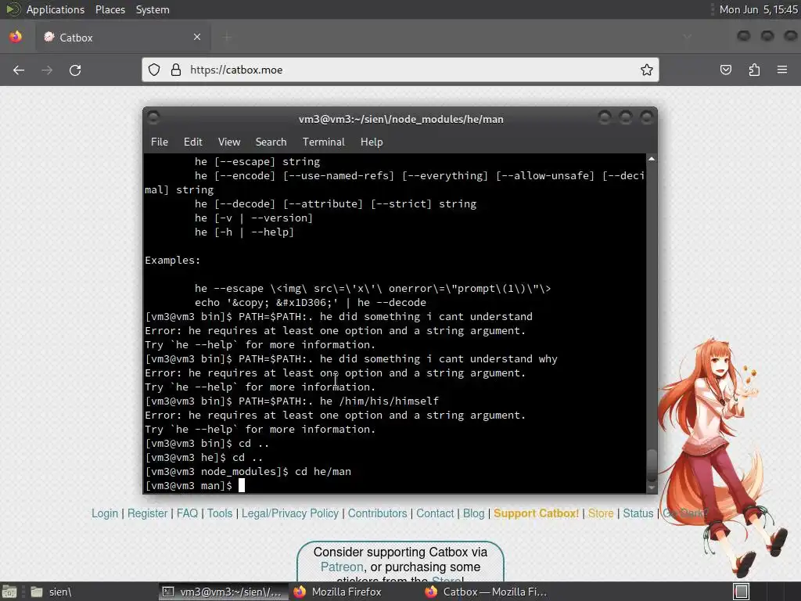Click the Patreon link
The width and height of the screenshot is (801, 601).
(x=342, y=567)
